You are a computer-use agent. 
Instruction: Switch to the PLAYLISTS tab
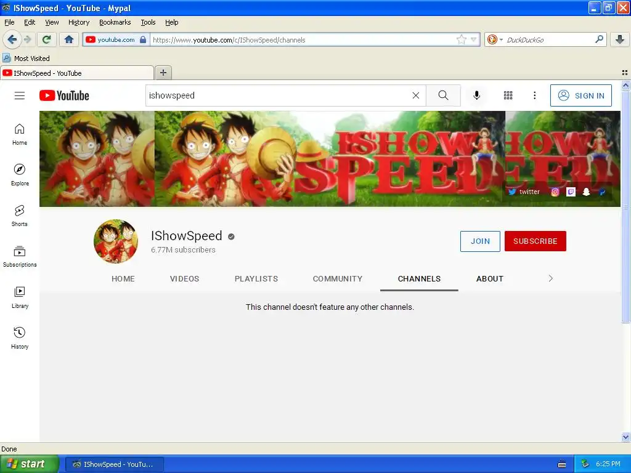(x=256, y=279)
